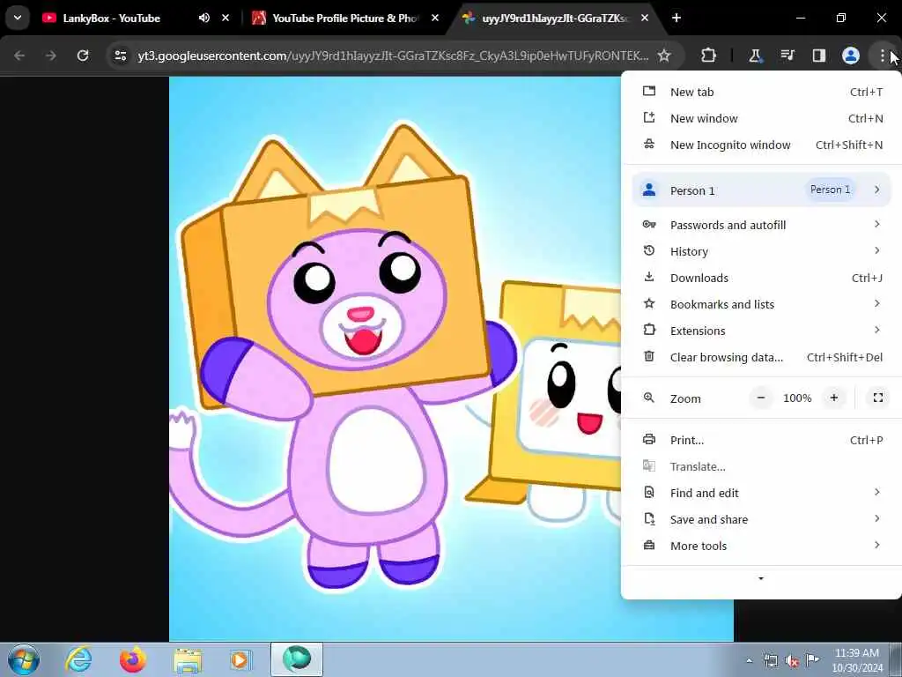
Task: Reload the current page
Action: point(83,56)
